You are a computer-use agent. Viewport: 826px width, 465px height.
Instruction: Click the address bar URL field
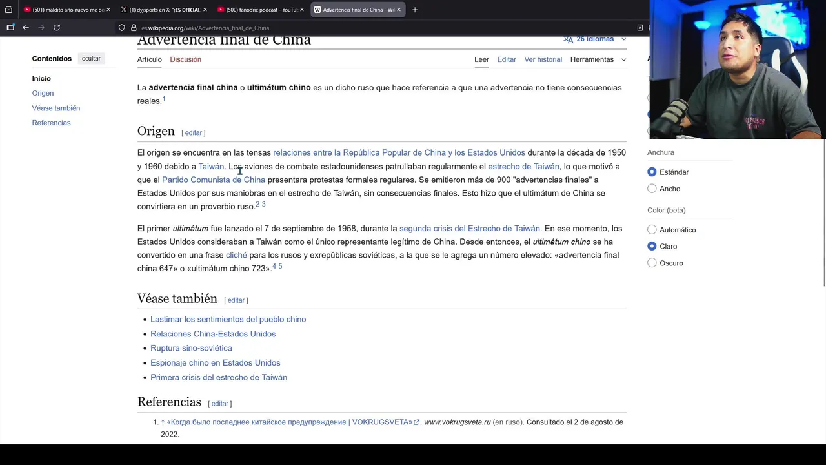[381, 28]
